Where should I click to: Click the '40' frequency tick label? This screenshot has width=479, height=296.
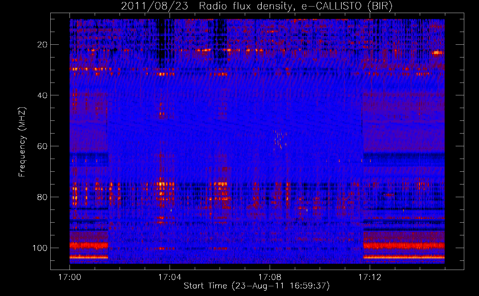[x=42, y=95]
